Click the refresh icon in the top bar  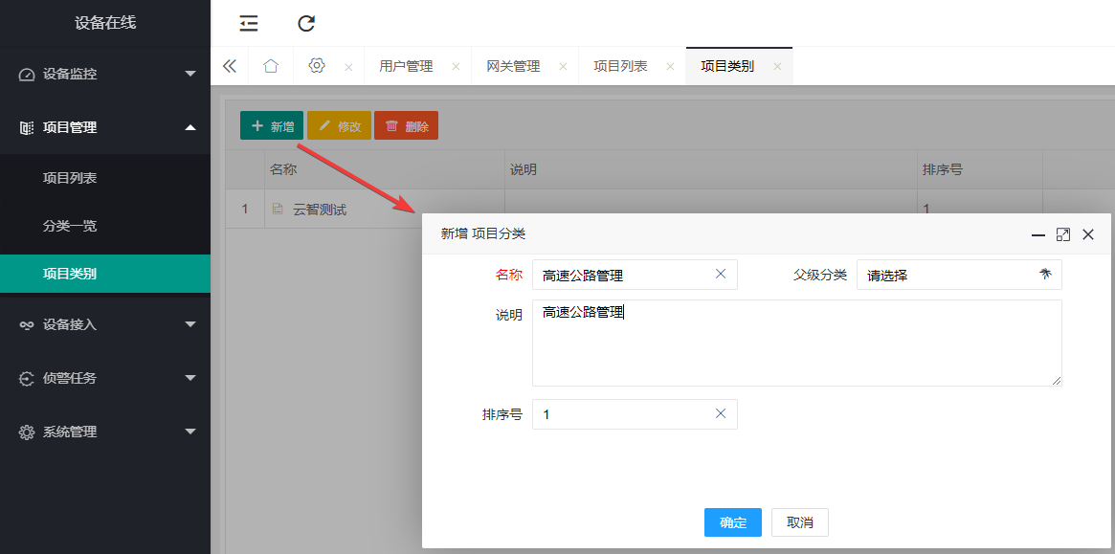[x=305, y=24]
